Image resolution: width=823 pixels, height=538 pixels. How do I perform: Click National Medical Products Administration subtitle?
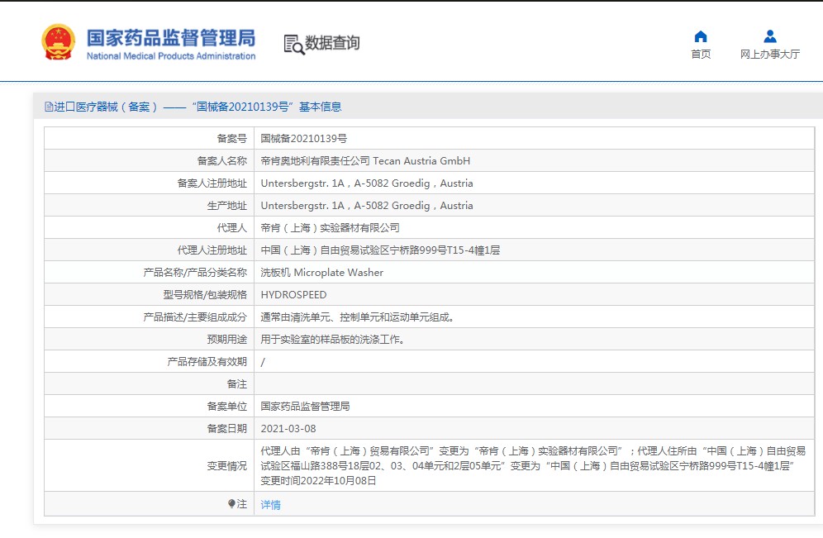coord(171,56)
